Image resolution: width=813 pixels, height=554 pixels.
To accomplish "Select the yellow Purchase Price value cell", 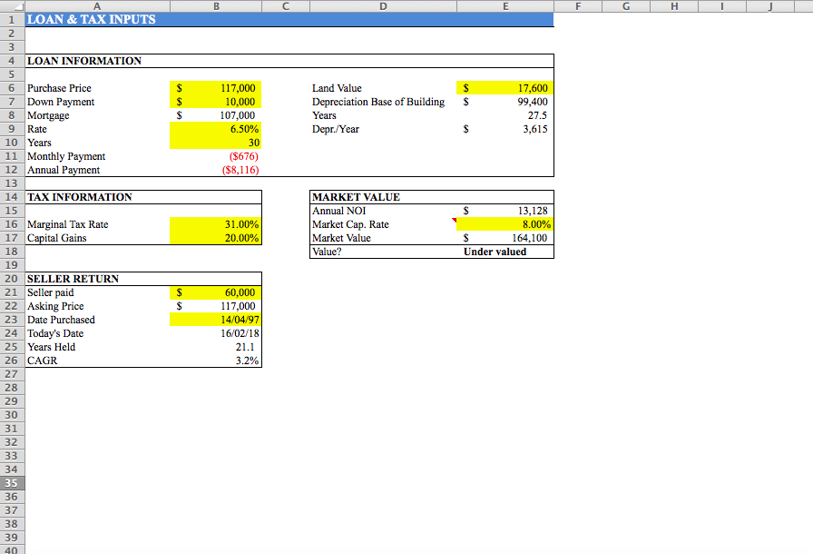I will click(216, 87).
